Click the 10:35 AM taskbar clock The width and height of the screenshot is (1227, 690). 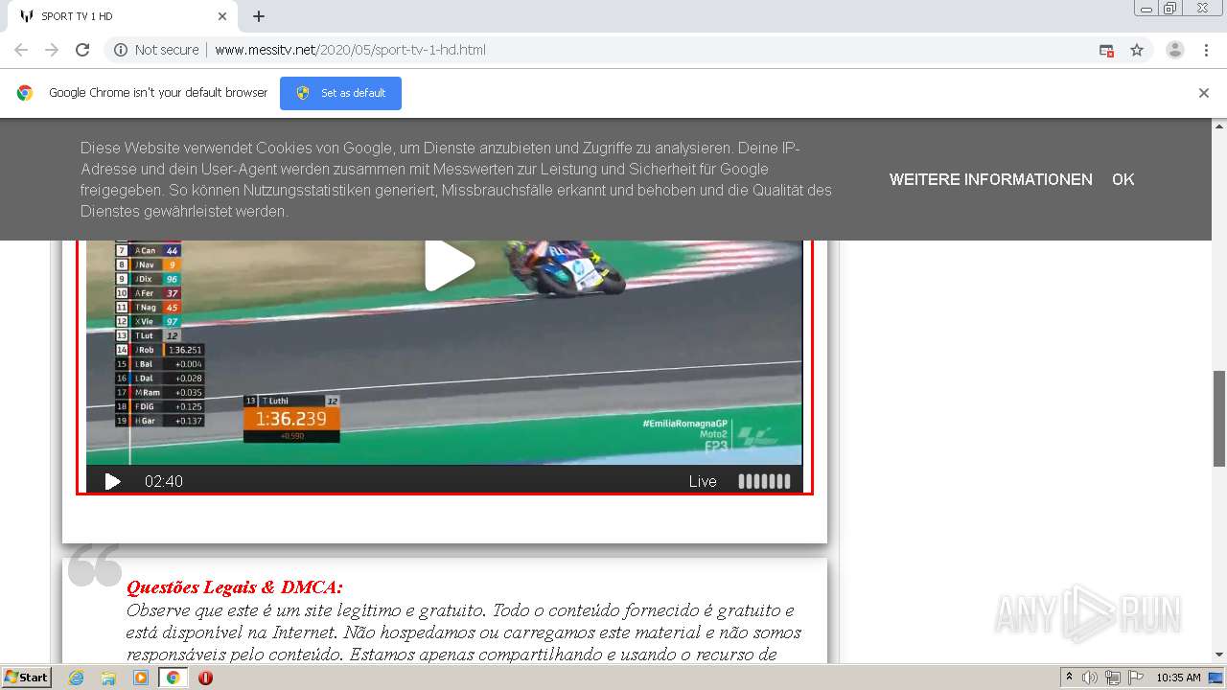tap(1178, 678)
